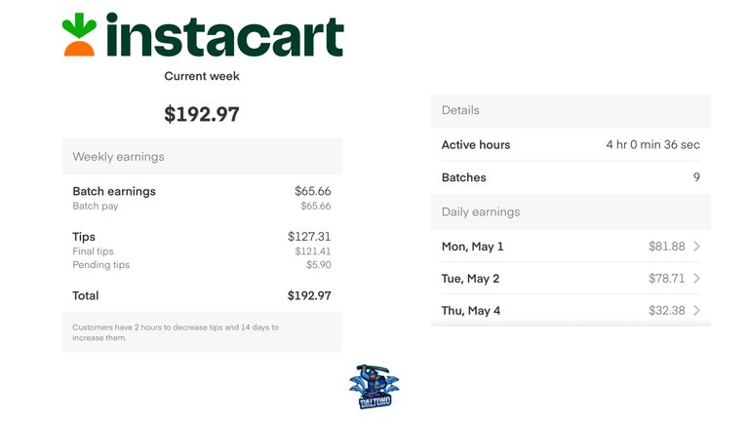Viewport: 749px width, 421px height.
Task: Open the Tue, May 2 daily earnings row
Action: click(571, 279)
